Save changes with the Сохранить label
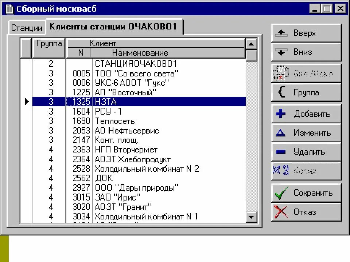 (313, 193)
